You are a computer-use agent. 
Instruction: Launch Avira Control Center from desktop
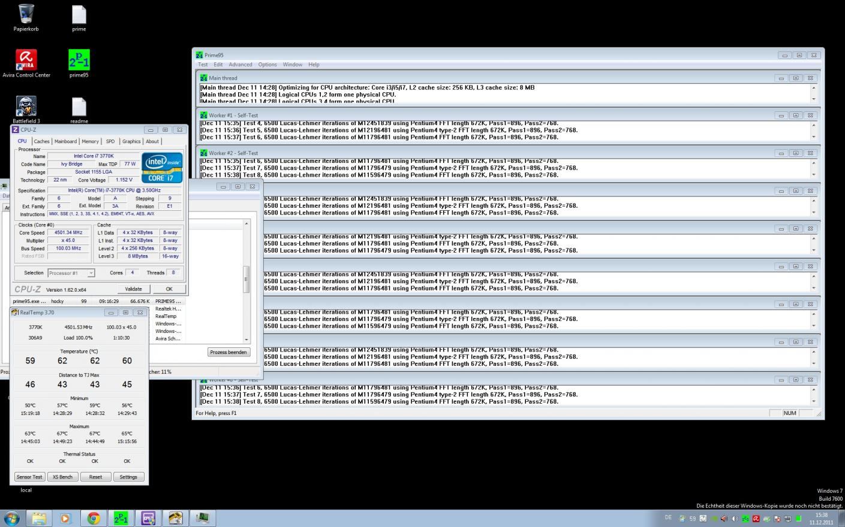click(x=26, y=63)
